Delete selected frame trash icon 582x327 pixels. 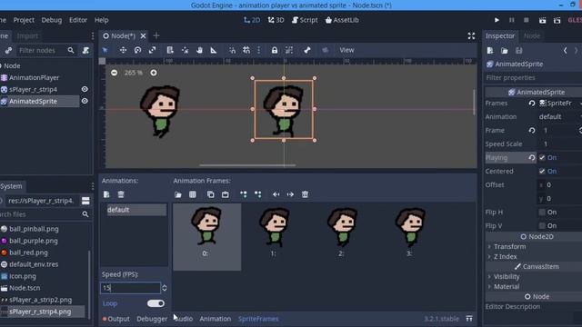coord(305,194)
